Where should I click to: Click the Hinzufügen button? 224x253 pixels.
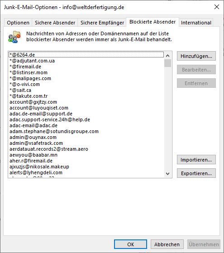(196, 56)
